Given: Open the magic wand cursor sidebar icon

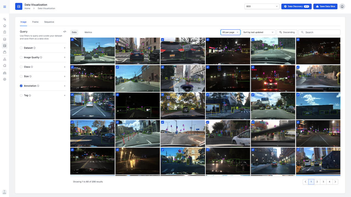Looking at the screenshot, I should (x=5, y=19).
